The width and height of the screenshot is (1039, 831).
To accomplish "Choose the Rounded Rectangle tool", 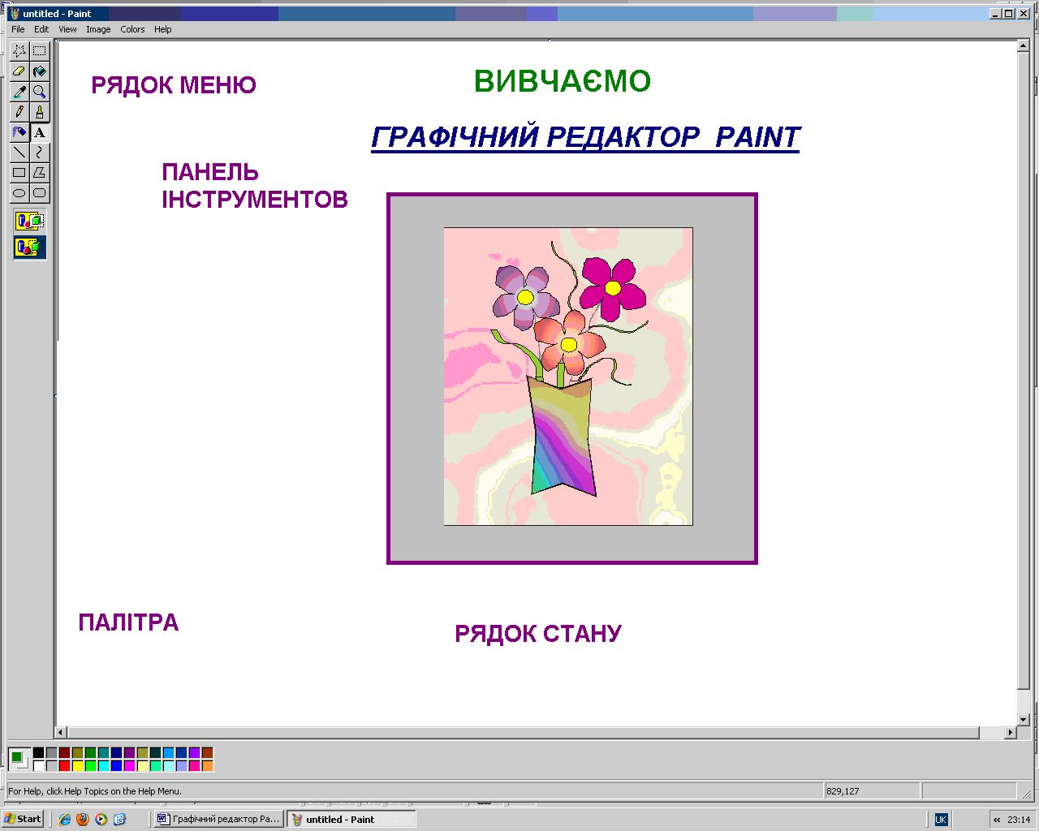I will tap(40, 193).
